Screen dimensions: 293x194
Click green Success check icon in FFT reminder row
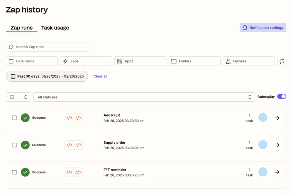(25, 172)
